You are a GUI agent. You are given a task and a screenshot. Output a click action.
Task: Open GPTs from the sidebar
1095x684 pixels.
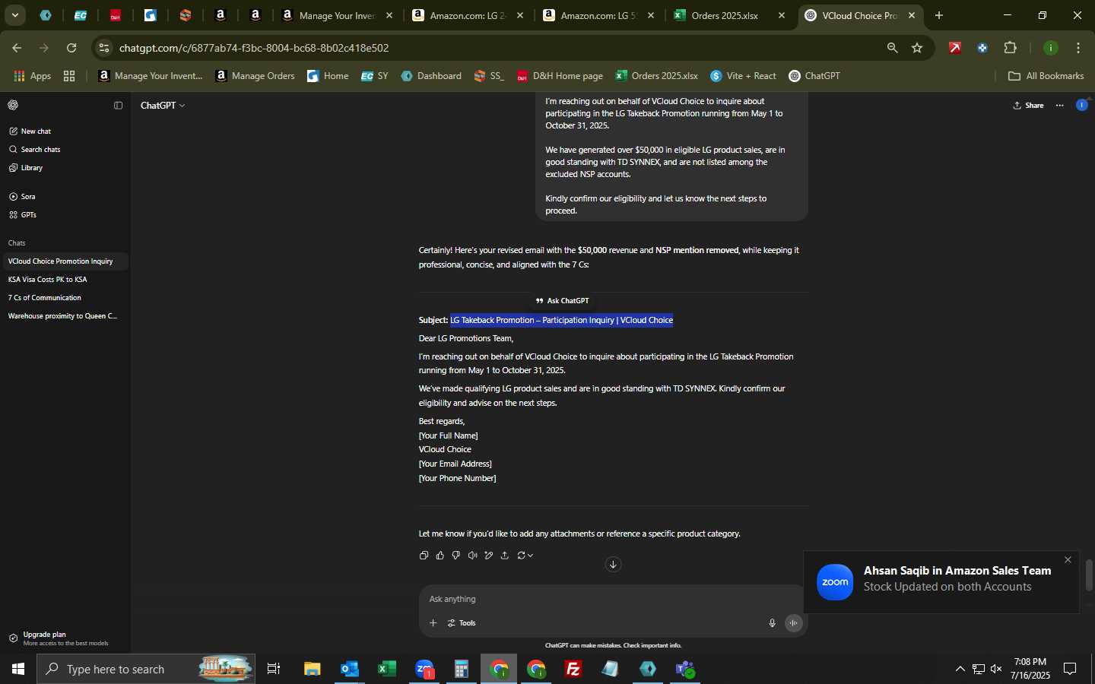pos(65,215)
